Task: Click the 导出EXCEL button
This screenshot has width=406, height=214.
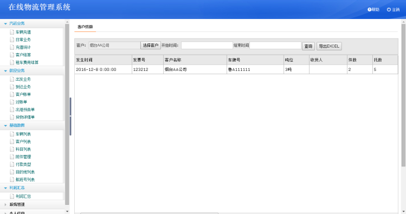Action: [329, 46]
